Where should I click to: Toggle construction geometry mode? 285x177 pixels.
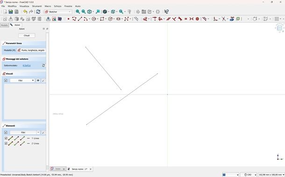[x=136, y=19]
